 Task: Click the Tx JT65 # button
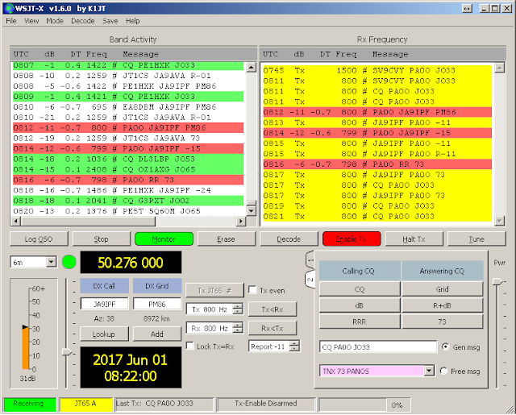215,291
